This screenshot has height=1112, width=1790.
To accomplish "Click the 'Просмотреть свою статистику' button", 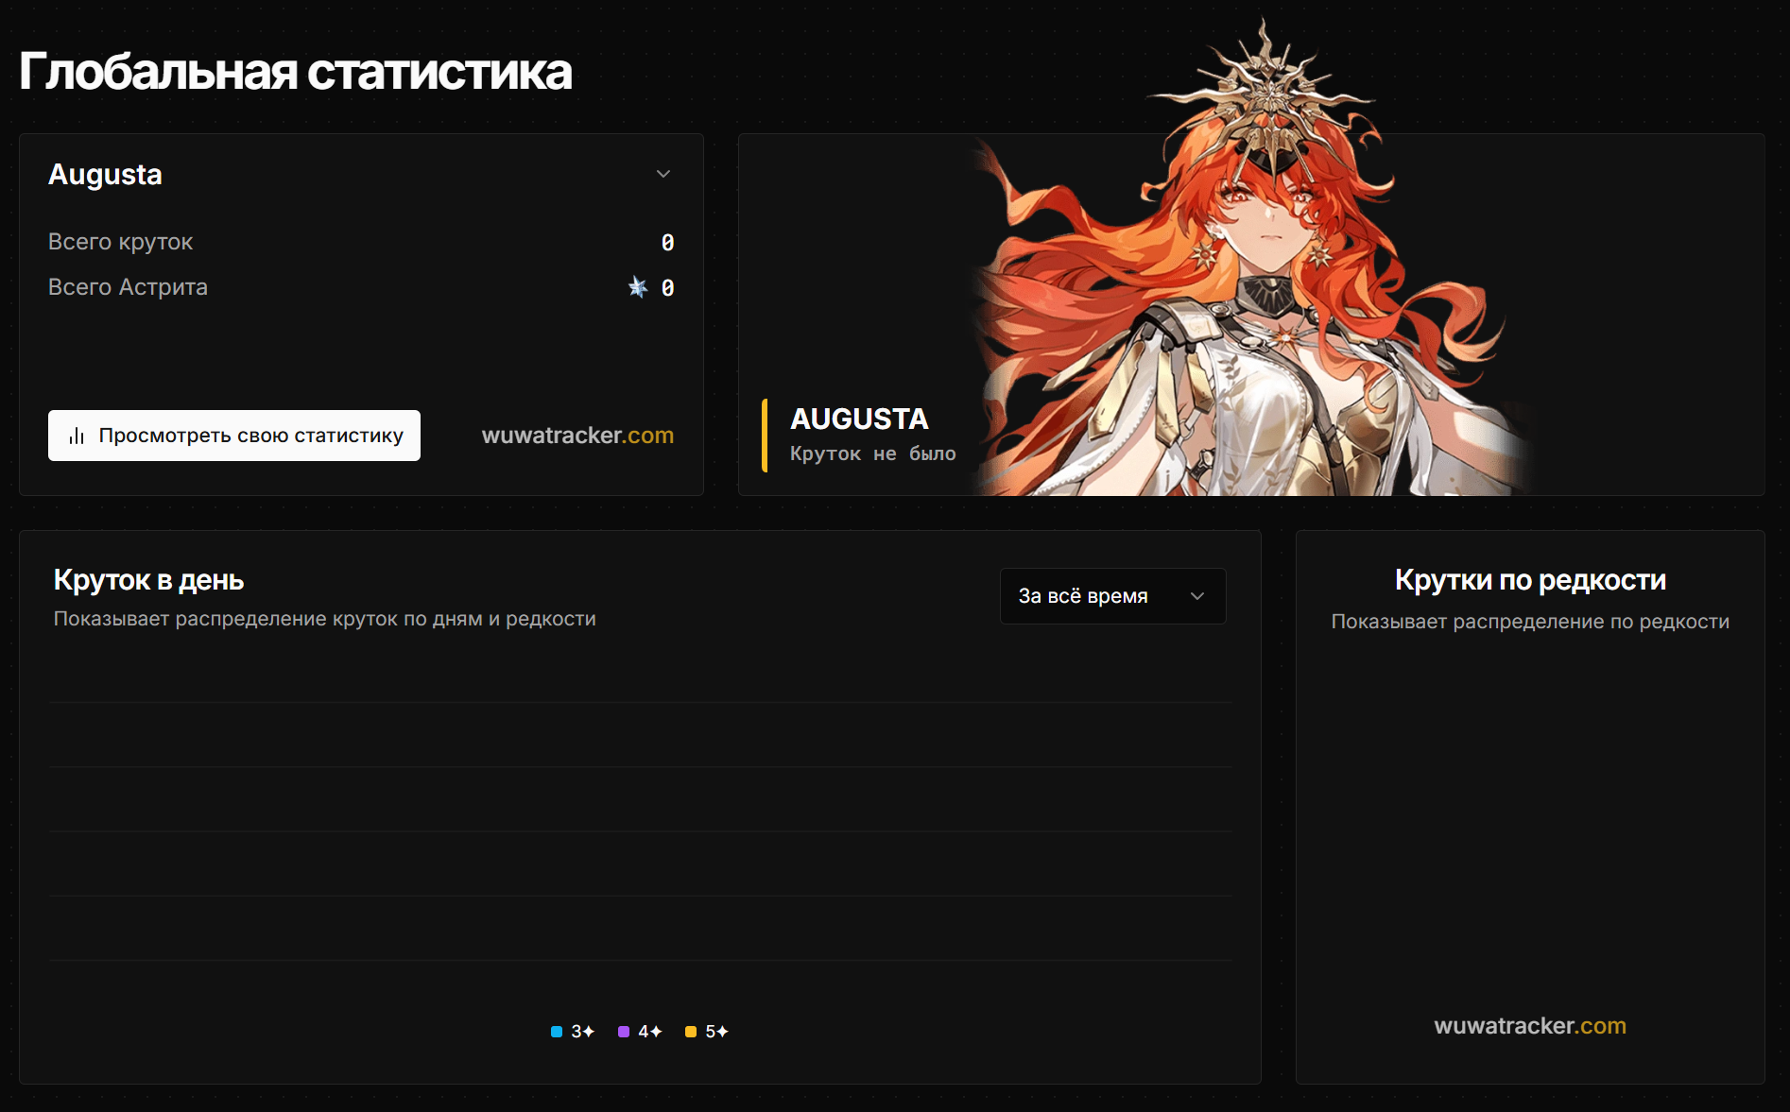I will [234, 436].
